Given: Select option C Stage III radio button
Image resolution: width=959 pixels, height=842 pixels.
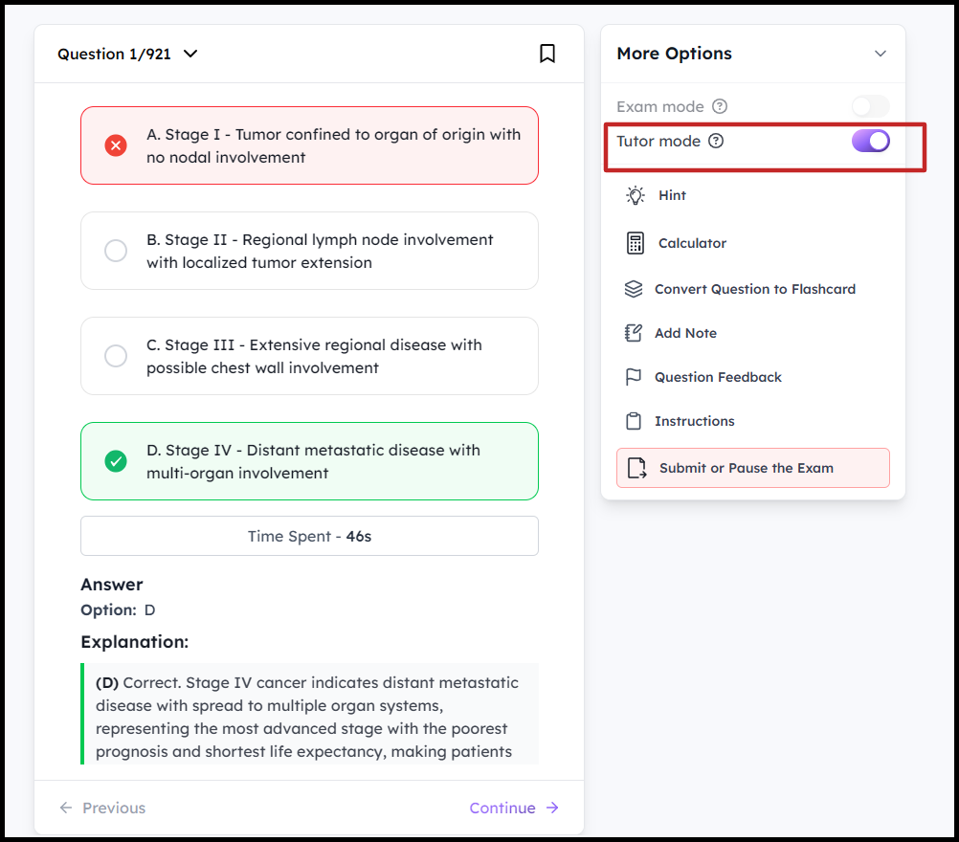Looking at the screenshot, I should point(116,356).
